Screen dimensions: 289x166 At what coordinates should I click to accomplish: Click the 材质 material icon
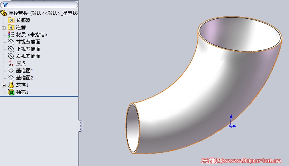[x=11, y=35]
